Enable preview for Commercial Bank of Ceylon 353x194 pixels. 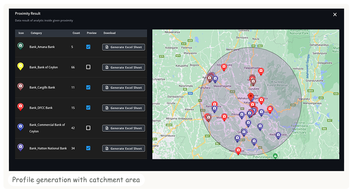(88, 128)
